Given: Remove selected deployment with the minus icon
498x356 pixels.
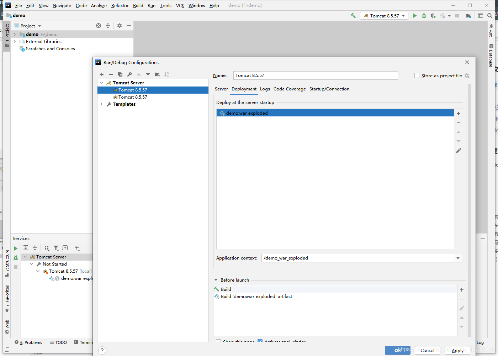Looking at the screenshot, I should (459, 123).
